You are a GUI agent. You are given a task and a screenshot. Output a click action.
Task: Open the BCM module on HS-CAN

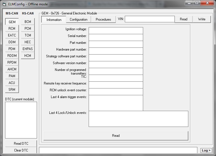tap(28, 22)
